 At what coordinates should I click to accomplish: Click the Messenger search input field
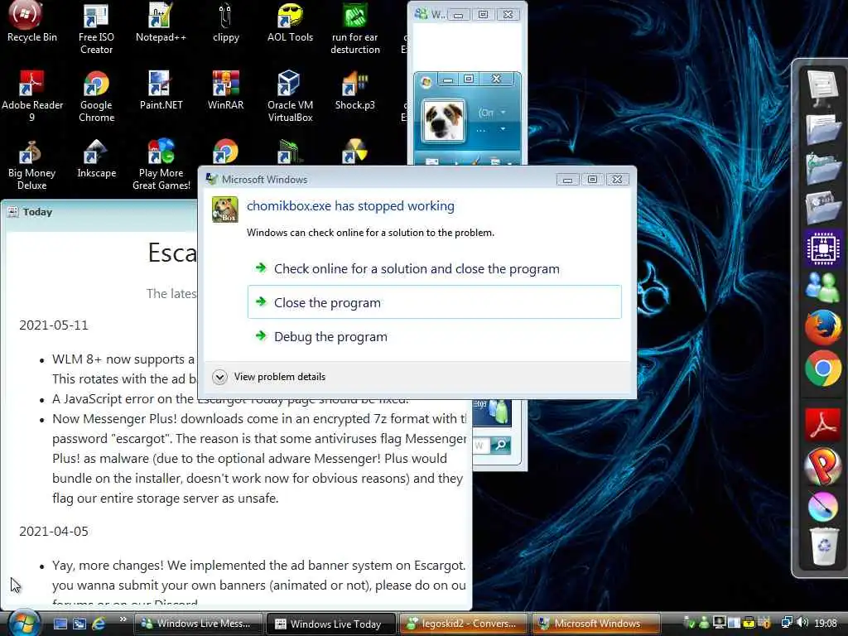pos(481,445)
